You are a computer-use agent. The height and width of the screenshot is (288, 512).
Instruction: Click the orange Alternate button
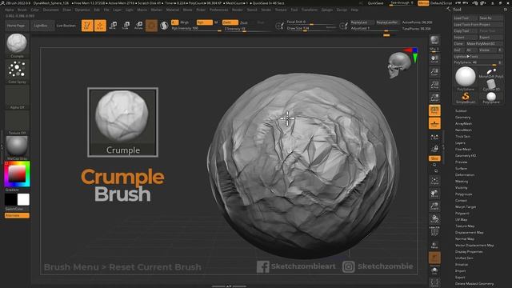pyautogui.click(x=17, y=215)
